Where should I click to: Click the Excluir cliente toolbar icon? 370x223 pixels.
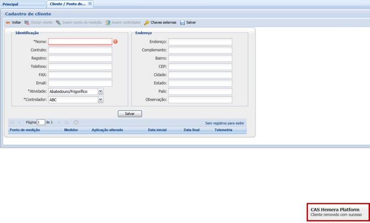[x=27, y=23]
